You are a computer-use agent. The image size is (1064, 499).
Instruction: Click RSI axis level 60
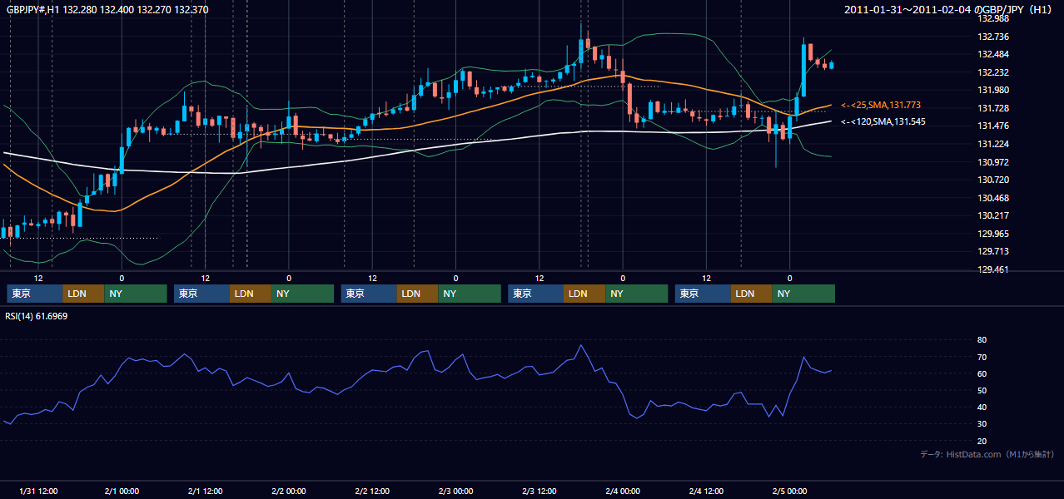click(982, 373)
